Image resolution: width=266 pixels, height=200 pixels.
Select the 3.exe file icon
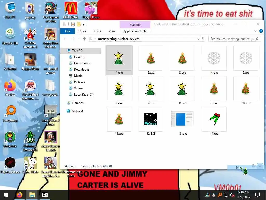tap(182, 60)
